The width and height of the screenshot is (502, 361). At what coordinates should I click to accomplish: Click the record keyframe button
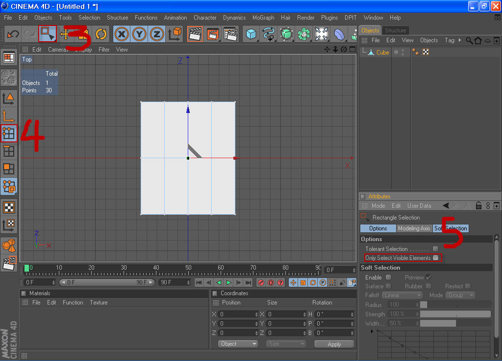(x=261, y=282)
